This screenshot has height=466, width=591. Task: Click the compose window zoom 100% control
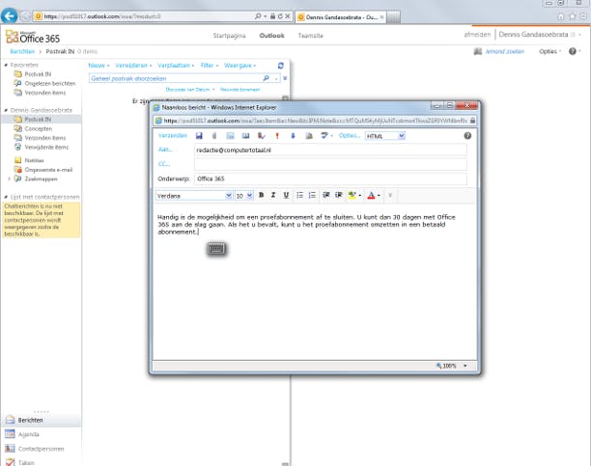point(451,366)
